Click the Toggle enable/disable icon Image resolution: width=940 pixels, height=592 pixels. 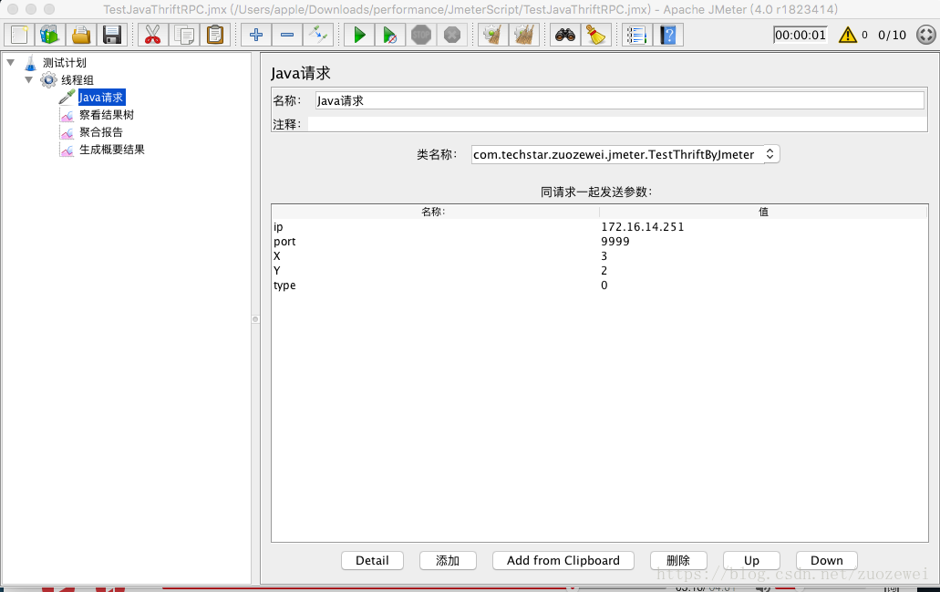tap(318, 35)
